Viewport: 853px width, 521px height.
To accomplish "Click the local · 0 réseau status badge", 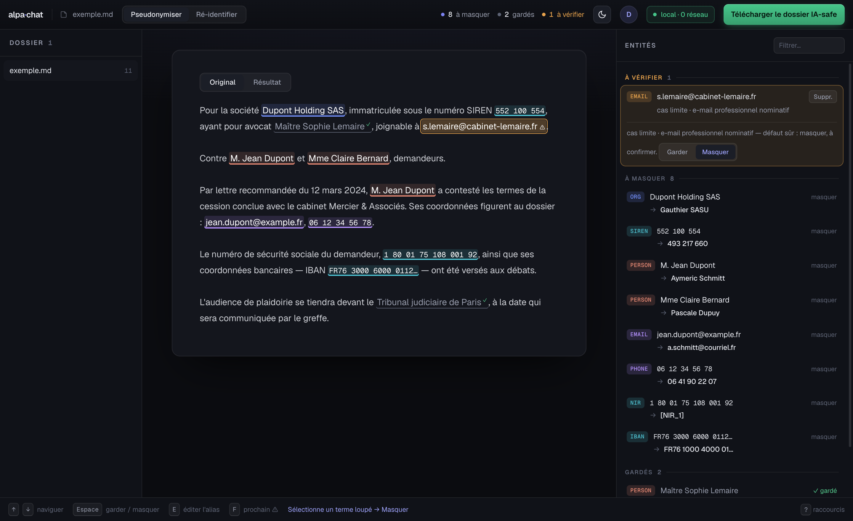I will click(x=680, y=15).
